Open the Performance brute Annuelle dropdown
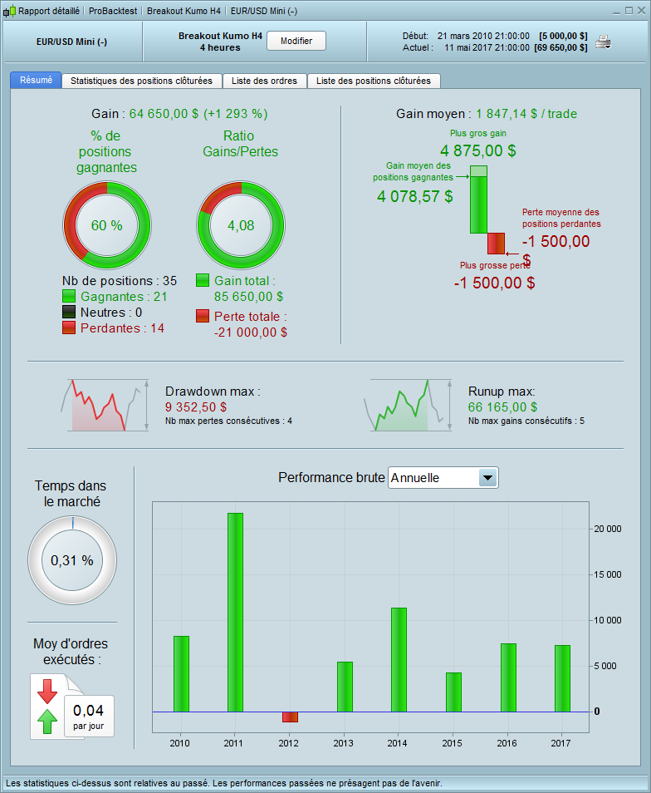The image size is (651, 793). pyautogui.click(x=443, y=477)
